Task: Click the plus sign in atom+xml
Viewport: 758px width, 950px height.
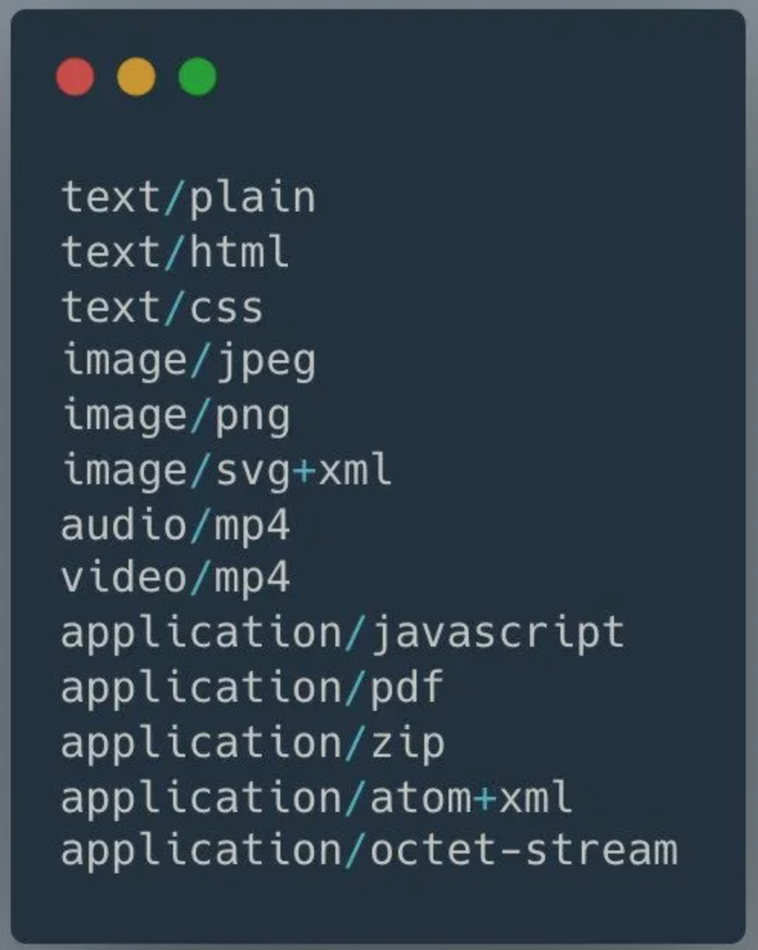Action: (x=485, y=798)
